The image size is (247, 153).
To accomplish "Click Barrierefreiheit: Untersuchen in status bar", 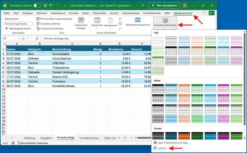I will [x=33, y=143].
